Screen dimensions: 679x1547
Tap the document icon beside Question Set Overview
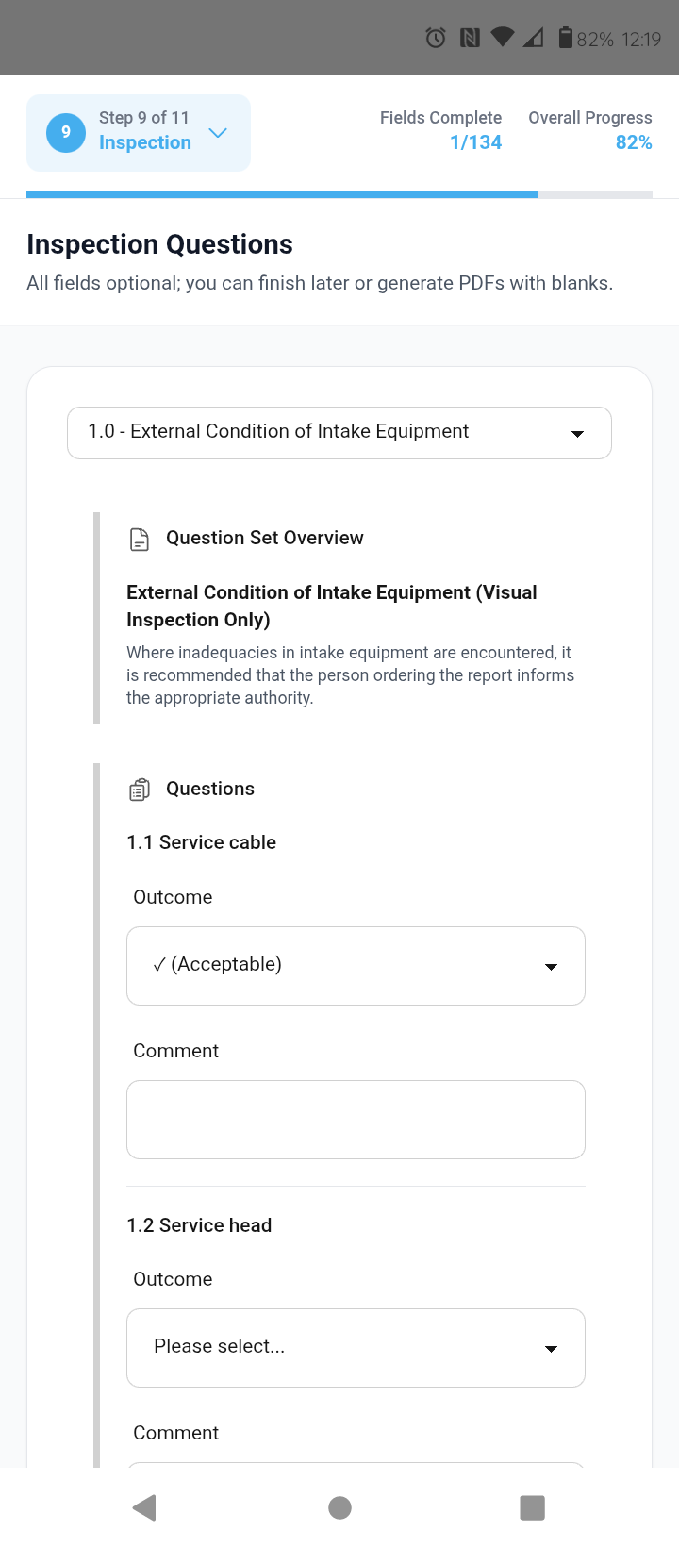[x=139, y=538]
